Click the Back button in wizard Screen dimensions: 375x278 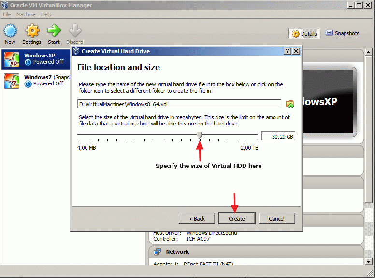coord(197,219)
